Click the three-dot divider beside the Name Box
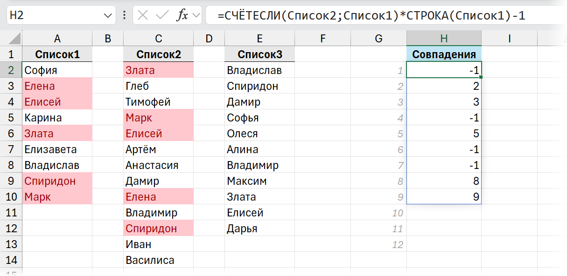 click(x=124, y=15)
